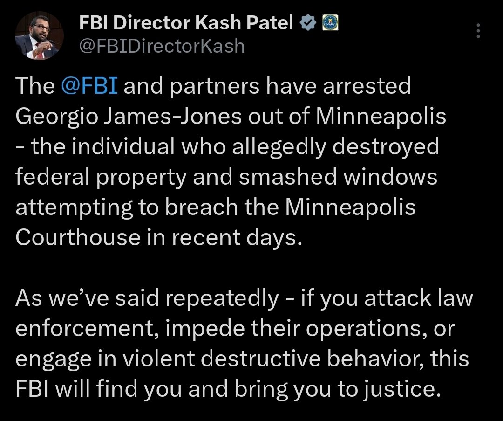Open more options for this tweet
Image resolution: width=503 pixels, height=421 pixels.
tap(478, 30)
